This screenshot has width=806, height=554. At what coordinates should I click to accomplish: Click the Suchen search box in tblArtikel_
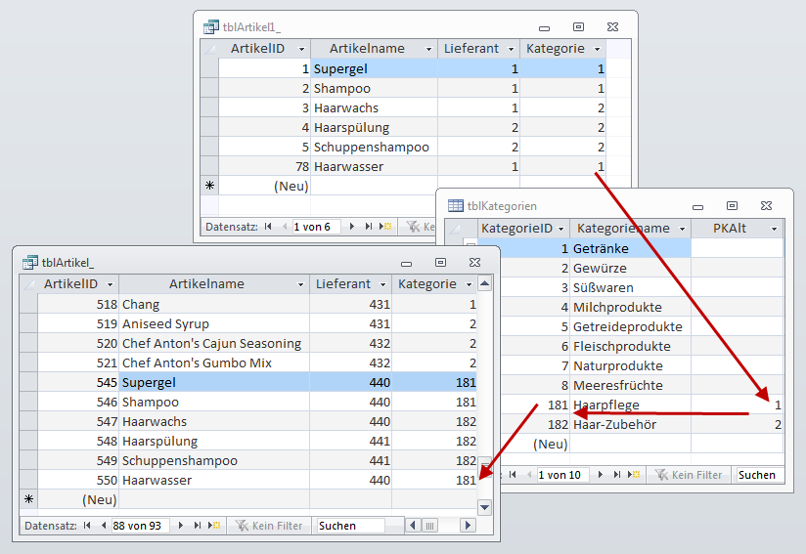pyautogui.click(x=351, y=526)
